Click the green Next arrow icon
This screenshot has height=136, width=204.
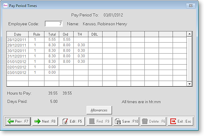pyautogui.click(x=38, y=121)
